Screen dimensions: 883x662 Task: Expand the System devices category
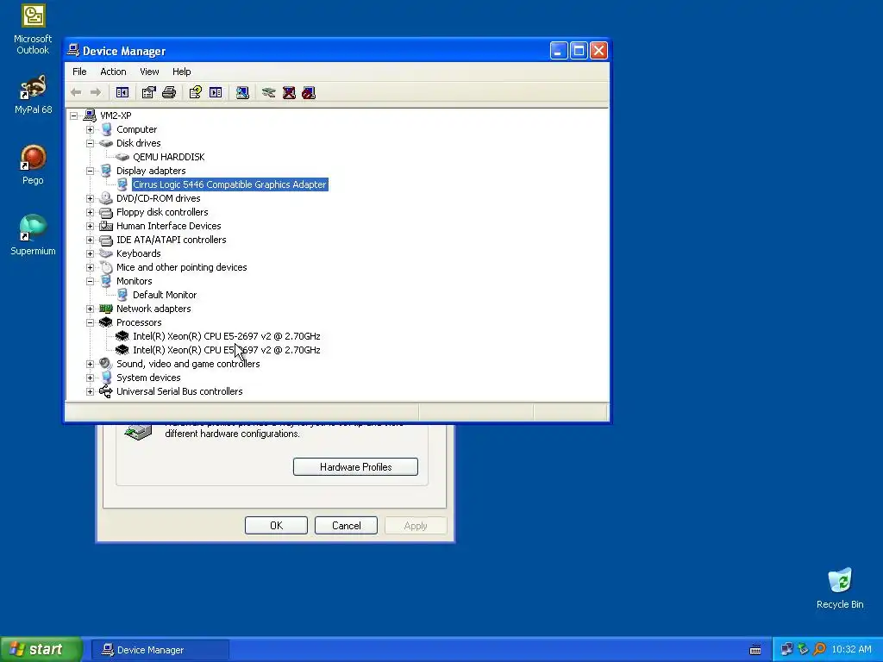pyautogui.click(x=90, y=378)
